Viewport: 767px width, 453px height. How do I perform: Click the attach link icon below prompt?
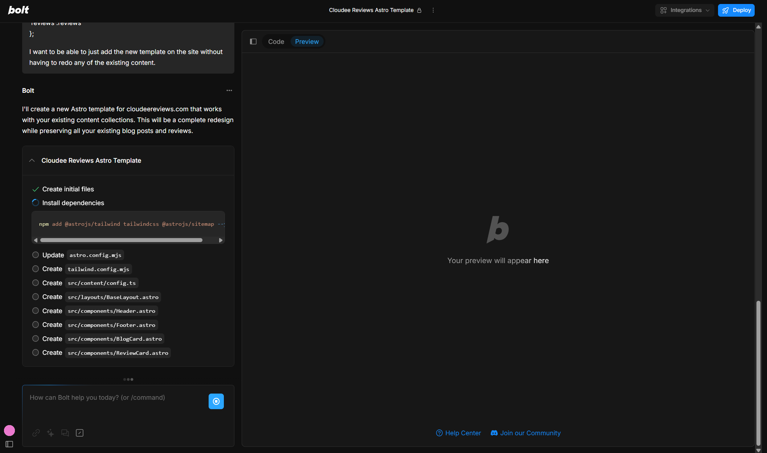[36, 433]
